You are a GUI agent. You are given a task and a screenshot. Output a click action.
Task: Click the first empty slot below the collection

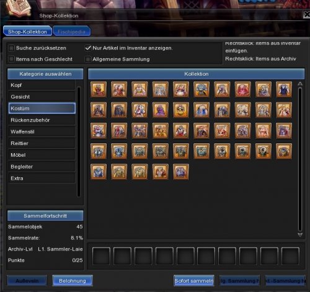pyautogui.click(x=101, y=256)
